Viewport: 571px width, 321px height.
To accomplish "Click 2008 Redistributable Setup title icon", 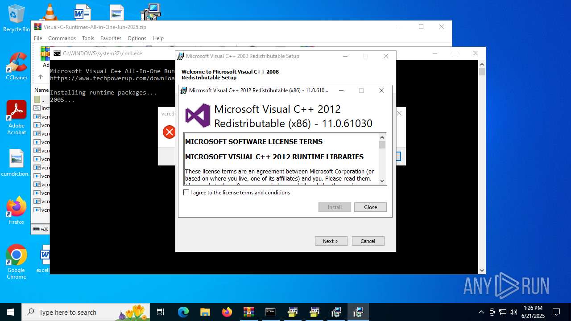I will [180, 56].
